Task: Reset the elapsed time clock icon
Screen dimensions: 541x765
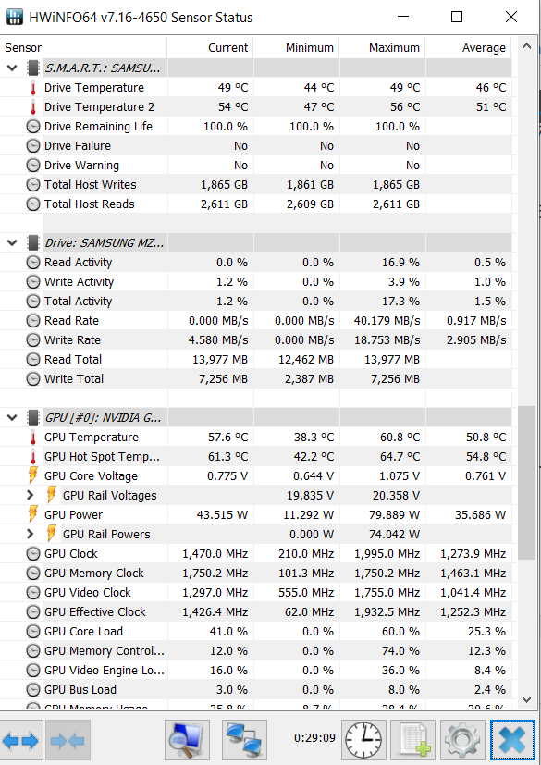Action: pos(363,741)
